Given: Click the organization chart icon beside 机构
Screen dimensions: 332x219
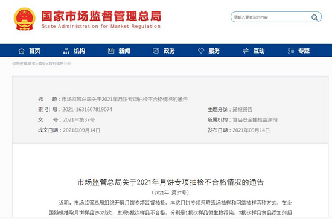Looking at the screenshot, I should click(x=66, y=51).
